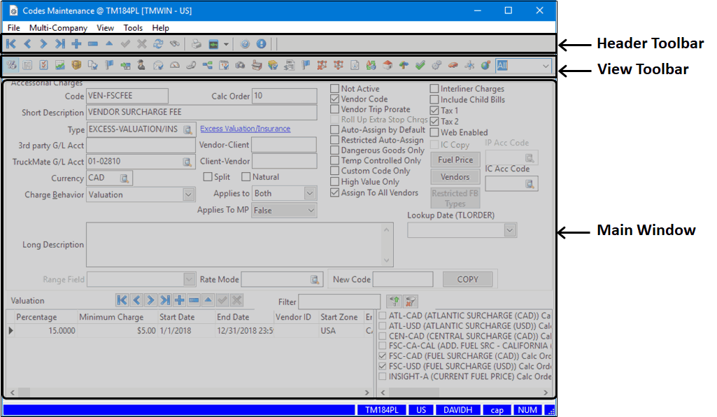Go to first record in header toolbar

pos(11,44)
